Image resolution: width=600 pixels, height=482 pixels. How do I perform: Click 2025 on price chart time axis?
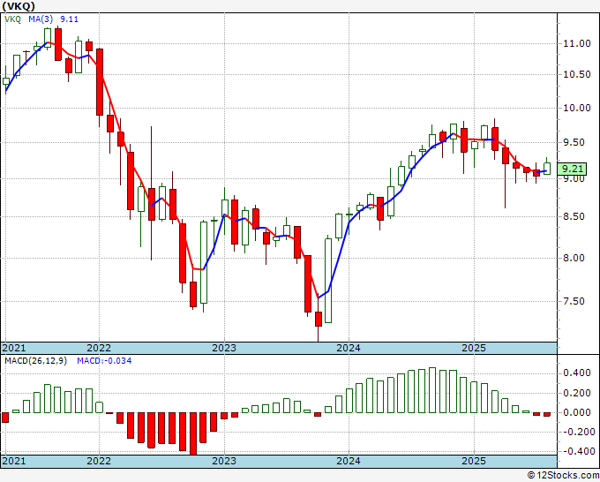(x=474, y=348)
